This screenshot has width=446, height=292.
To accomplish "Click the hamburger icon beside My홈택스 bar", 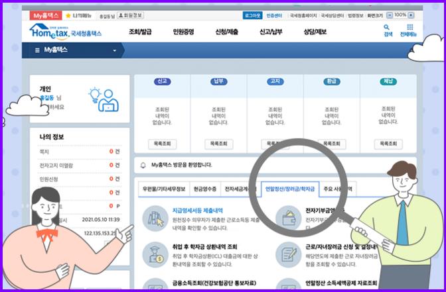I will (x=37, y=50).
